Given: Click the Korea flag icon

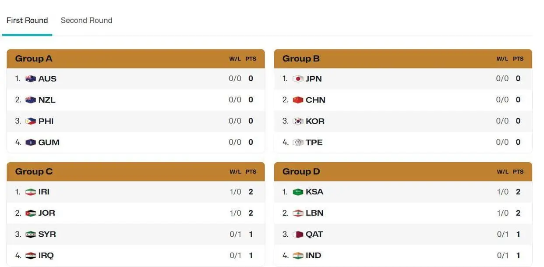Looking at the screenshot, I should (298, 121).
